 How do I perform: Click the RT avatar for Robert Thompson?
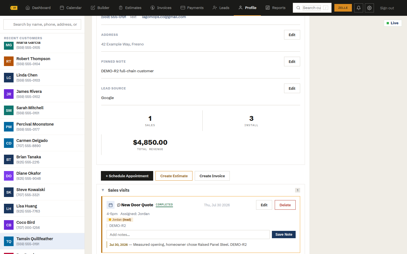[9, 61]
